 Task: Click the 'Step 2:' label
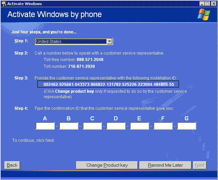tap(21, 53)
